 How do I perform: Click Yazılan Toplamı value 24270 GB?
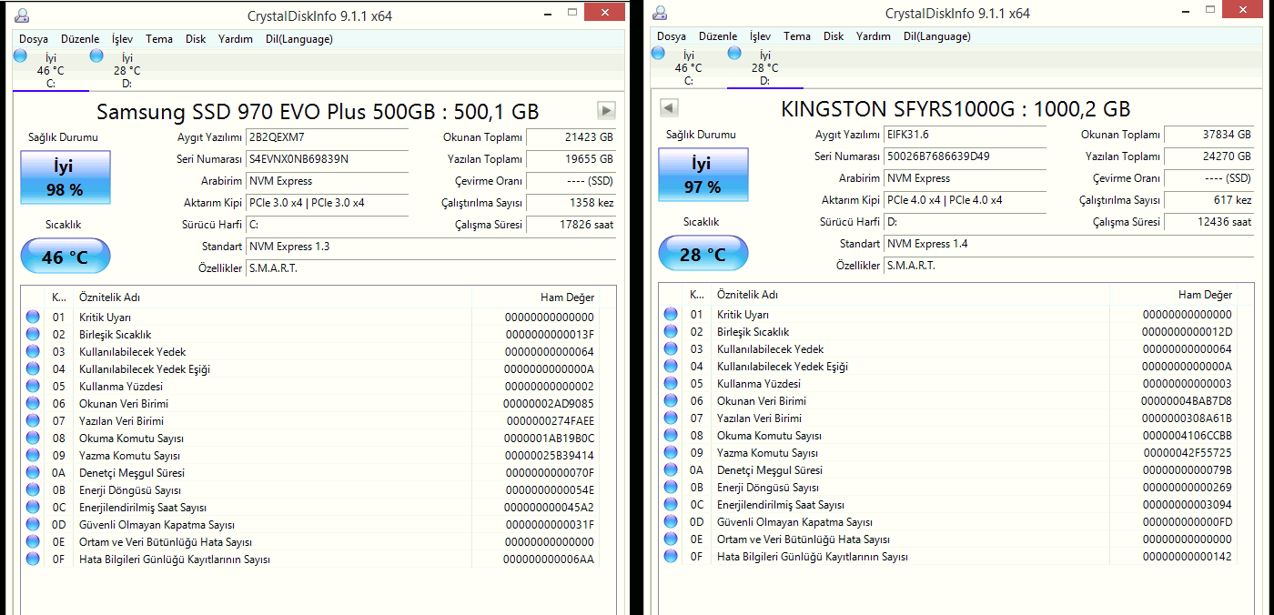1209,156
